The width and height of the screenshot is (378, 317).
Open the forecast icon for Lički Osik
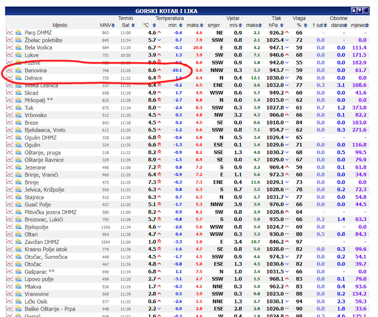tap(19, 301)
